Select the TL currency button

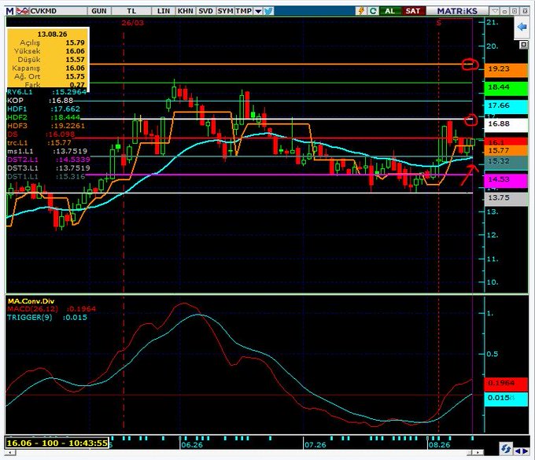(131, 11)
